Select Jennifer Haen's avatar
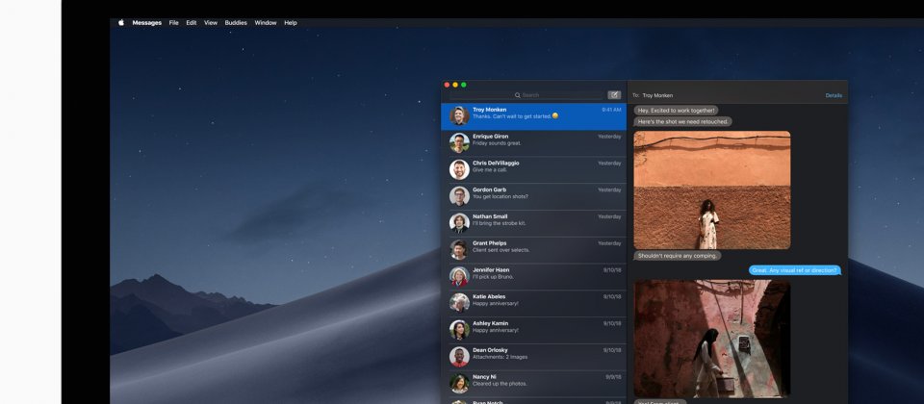924x404 pixels. pos(459,276)
